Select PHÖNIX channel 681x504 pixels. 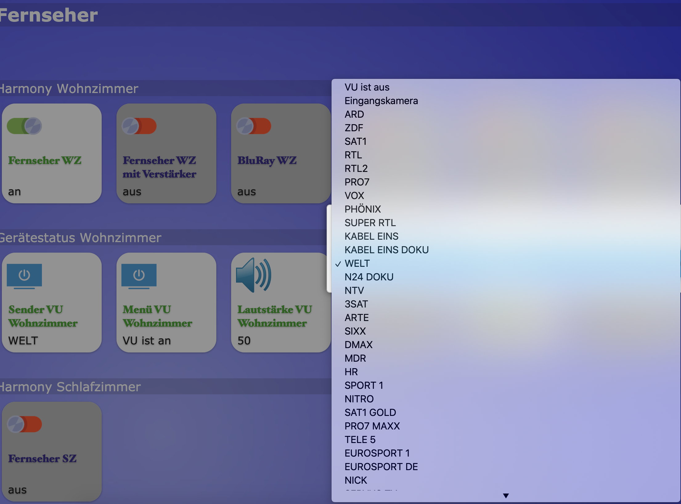(506, 209)
